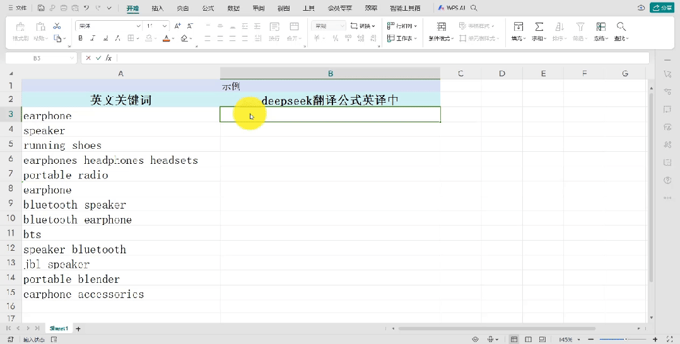Click the search magnifier next to WPS AI
This screenshot has width=680, height=344.
pyautogui.click(x=474, y=8)
